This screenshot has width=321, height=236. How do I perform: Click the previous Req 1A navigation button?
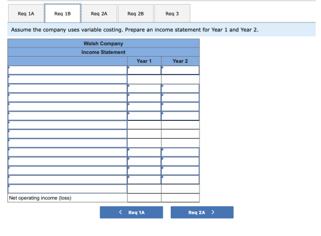(x=131, y=213)
